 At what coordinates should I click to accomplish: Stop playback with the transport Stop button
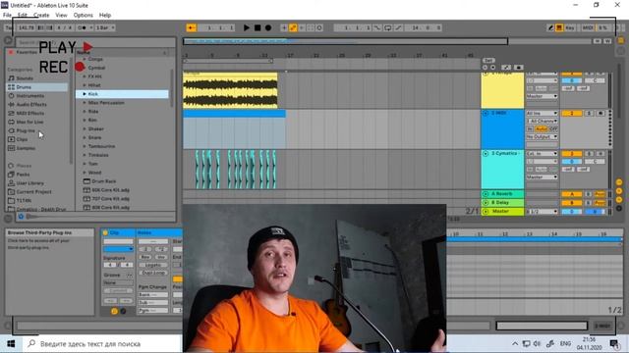tap(257, 27)
